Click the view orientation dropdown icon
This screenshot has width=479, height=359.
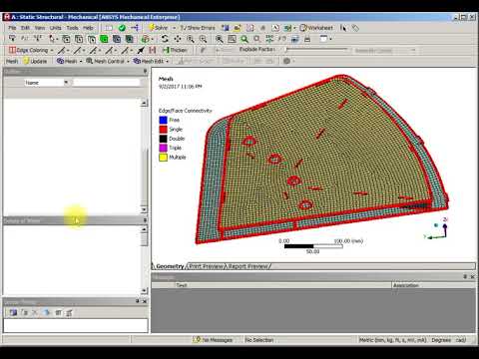pyautogui.click(x=147, y=39)
